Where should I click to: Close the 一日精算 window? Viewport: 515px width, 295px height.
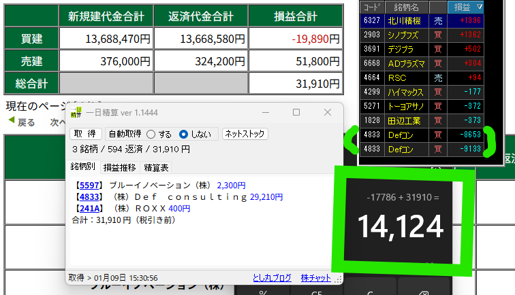click(327, 112)
